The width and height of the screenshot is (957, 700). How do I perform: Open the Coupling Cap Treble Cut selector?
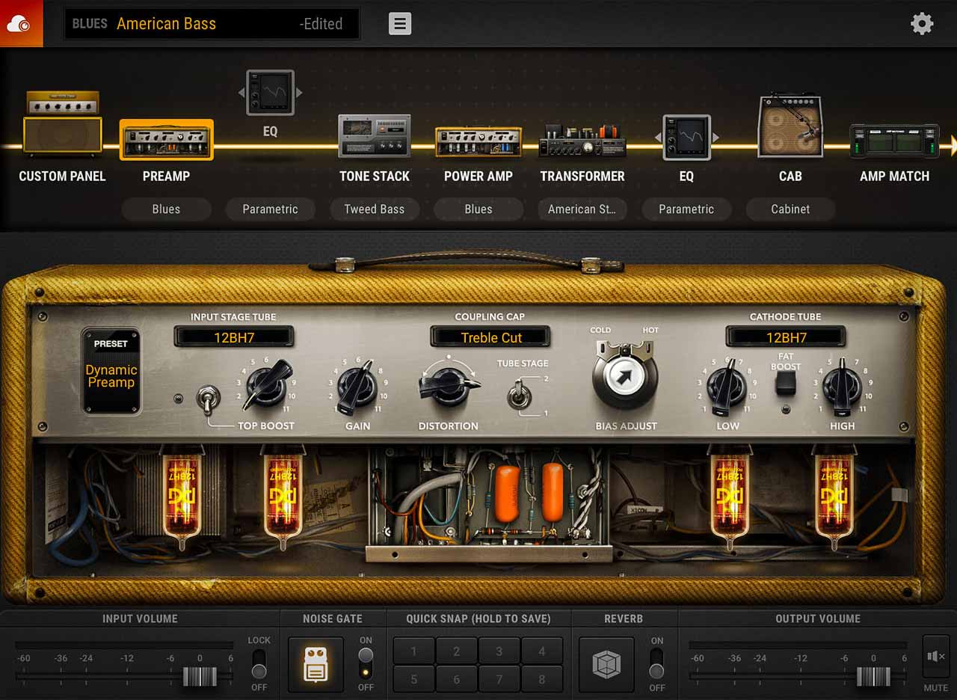[x=491, y=337]
